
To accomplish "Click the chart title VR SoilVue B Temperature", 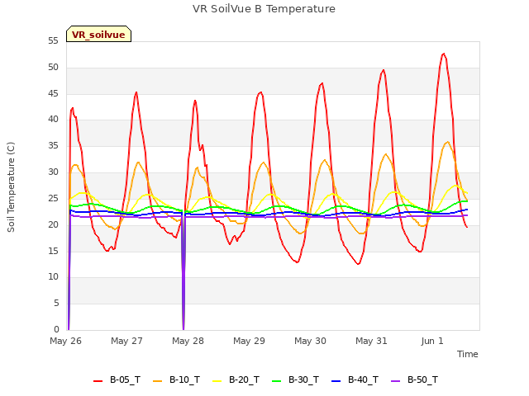I will click(264, 9).
